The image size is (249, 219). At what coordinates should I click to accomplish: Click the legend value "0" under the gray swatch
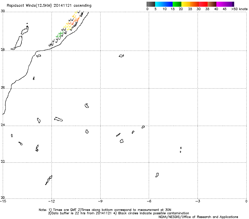tap(147, 9)
